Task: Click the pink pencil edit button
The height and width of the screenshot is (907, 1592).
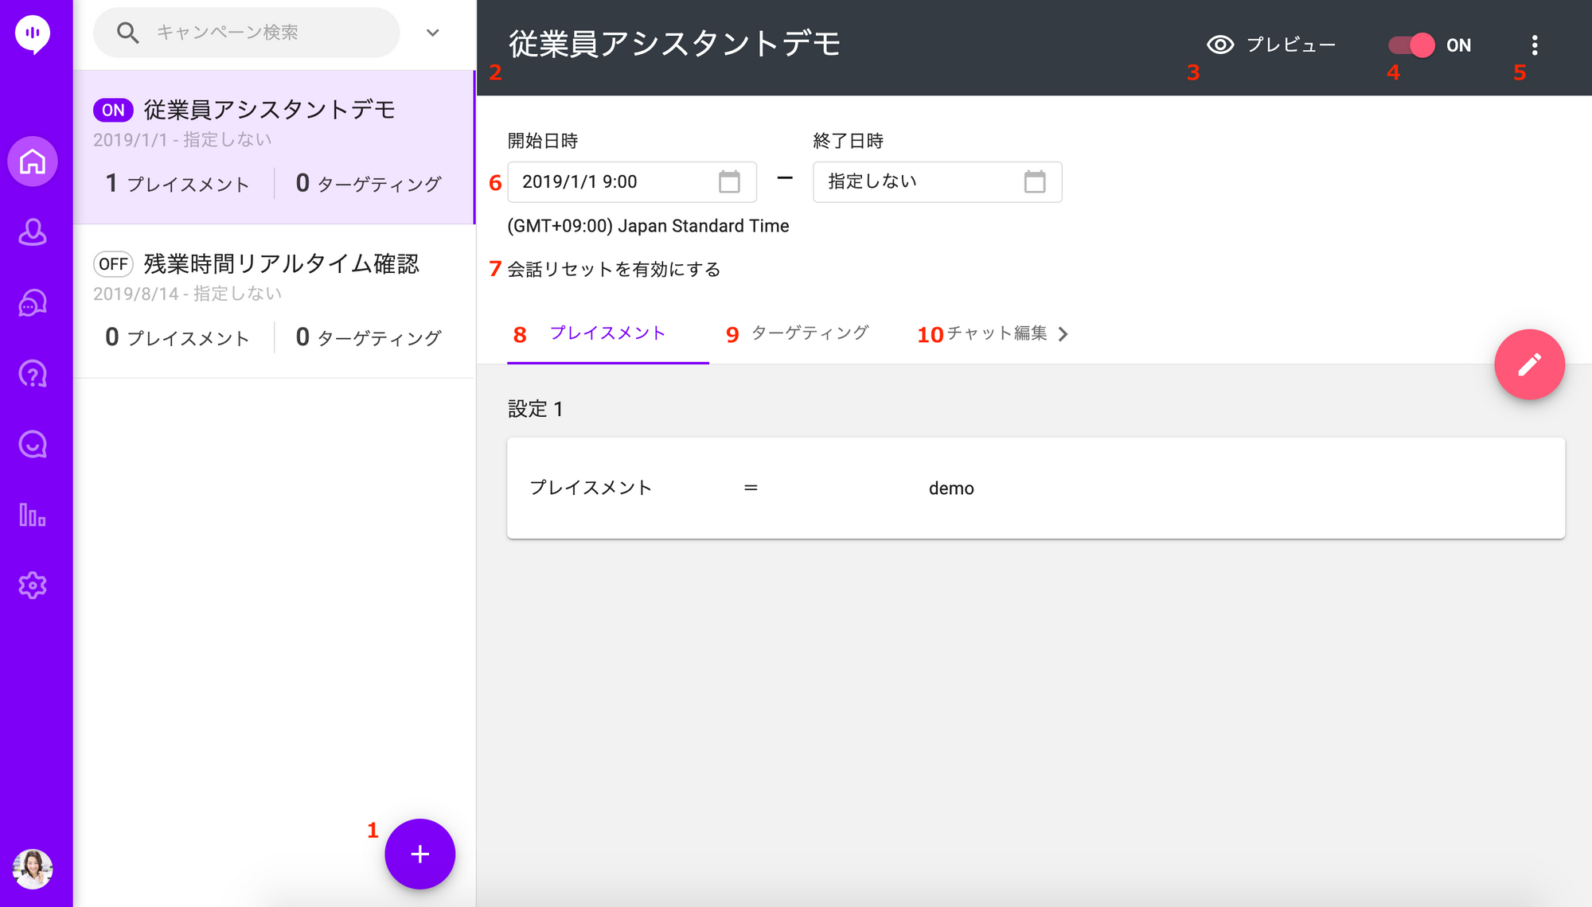Action: 1529,364
